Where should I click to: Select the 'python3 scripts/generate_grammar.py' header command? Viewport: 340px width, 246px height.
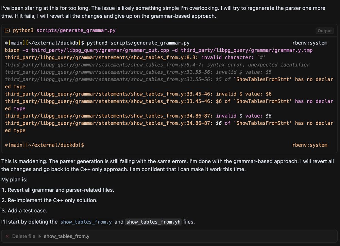coord(64,30)
